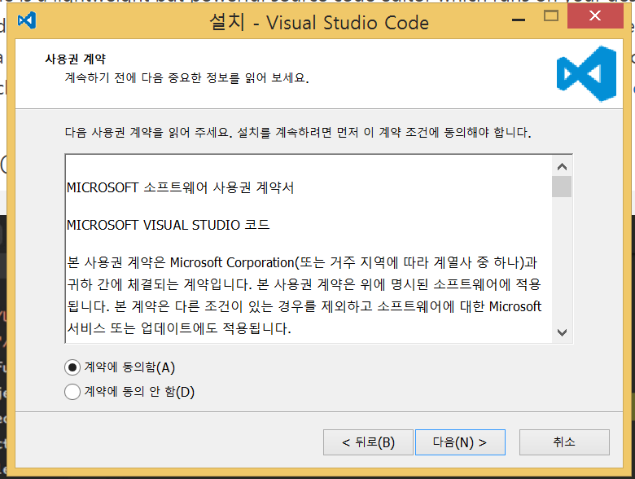This screenshot has width=635, height=479.
Task: Close the setup window
Action: coord(595,16)
